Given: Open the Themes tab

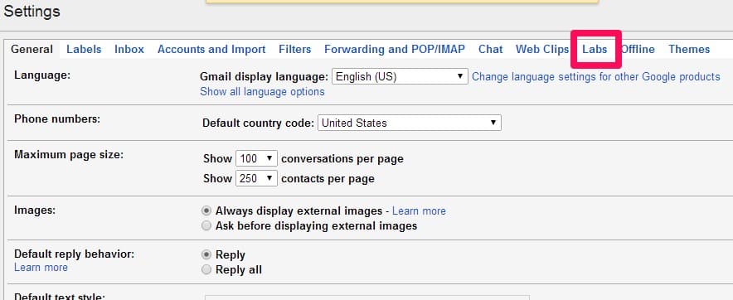Looking at the screenshot, I should point(689,49).
